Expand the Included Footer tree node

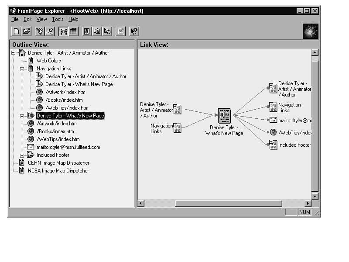tap(22, 155)
